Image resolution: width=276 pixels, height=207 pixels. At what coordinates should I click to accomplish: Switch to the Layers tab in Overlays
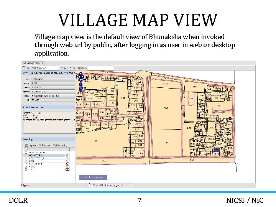click(x=31, y=145)
